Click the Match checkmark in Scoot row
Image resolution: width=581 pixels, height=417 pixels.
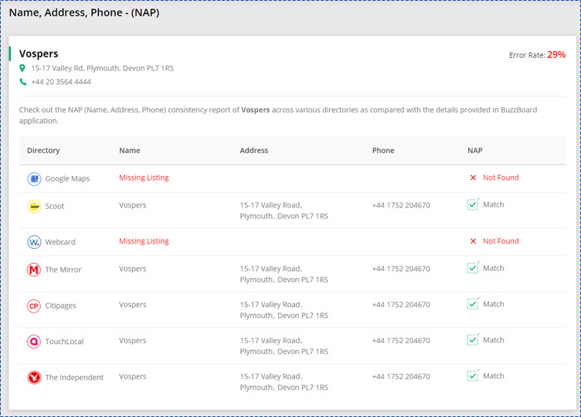coord(473,204)
